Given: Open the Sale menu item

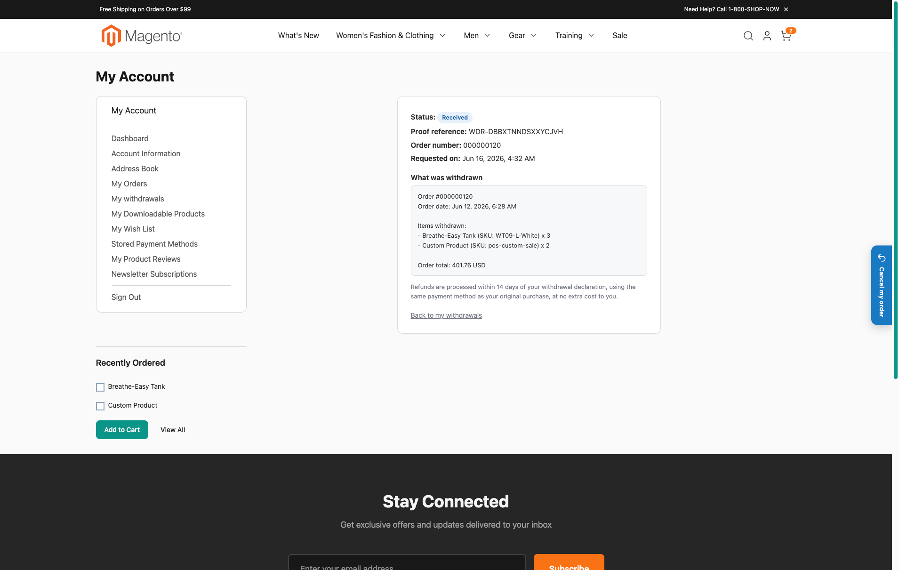Looking at the screenshot, I should [x=620, y=36].
